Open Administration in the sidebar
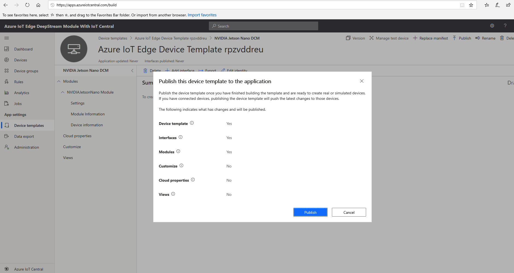The image size is (514, 273). pos(27,147)
